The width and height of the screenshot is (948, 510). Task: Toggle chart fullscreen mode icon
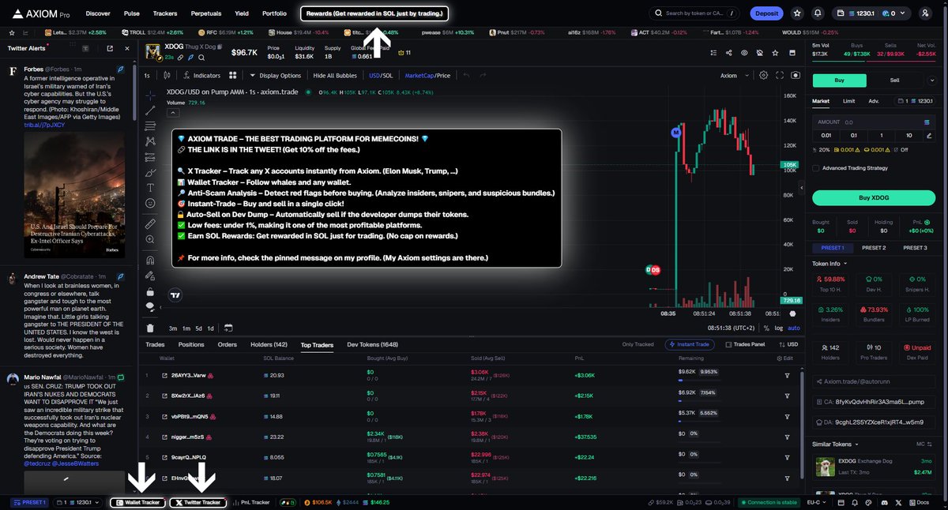(x=780, y=76)
